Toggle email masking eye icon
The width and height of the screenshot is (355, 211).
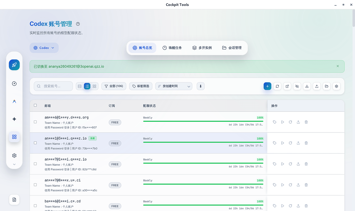coord(297,86)
